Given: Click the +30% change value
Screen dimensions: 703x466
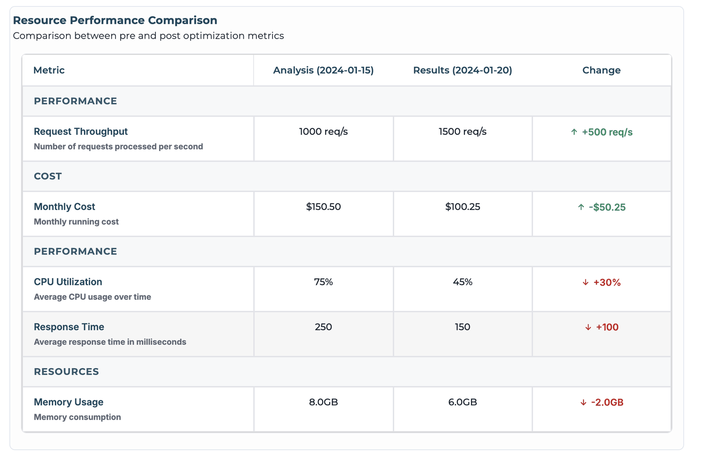Looking at the screenshot, I should click(607, 282).
